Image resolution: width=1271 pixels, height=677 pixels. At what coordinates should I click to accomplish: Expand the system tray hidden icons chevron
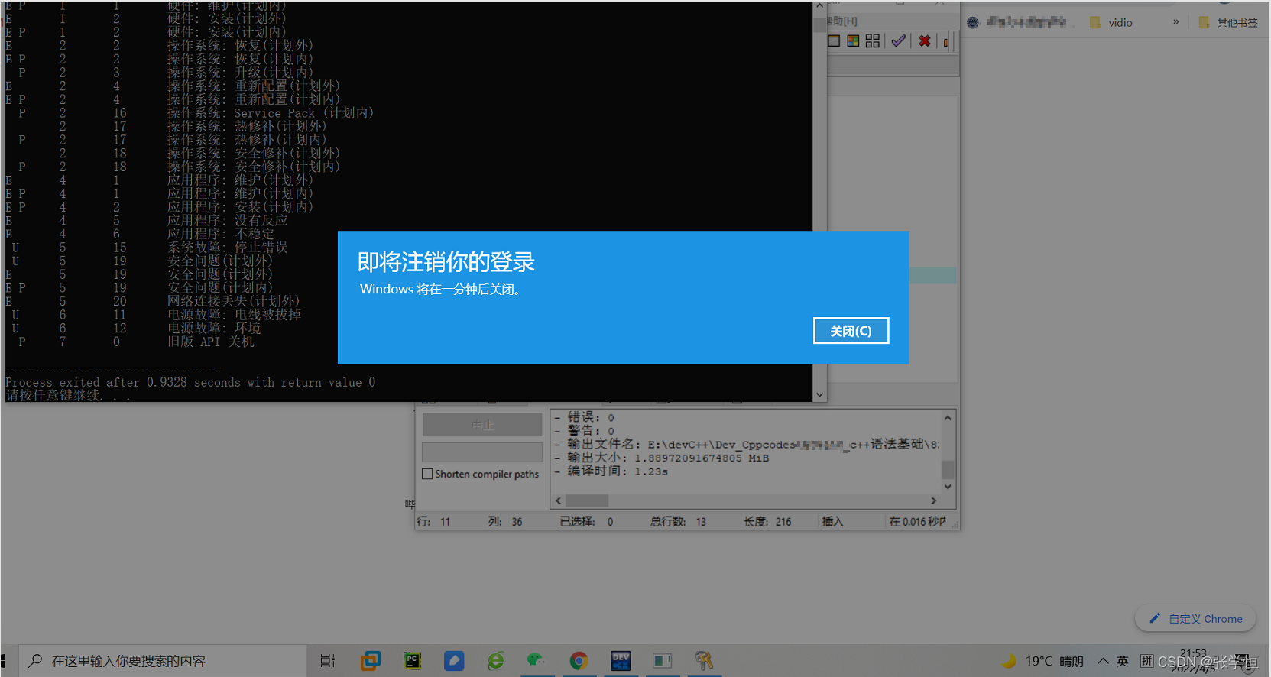tap(1103, 661)
